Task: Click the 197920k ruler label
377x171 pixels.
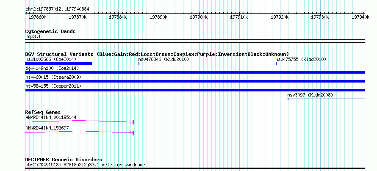Action: (x=280, y=17)
